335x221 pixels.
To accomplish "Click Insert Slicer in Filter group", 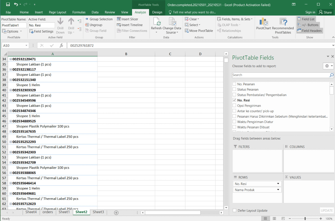I will pos(128,19).
